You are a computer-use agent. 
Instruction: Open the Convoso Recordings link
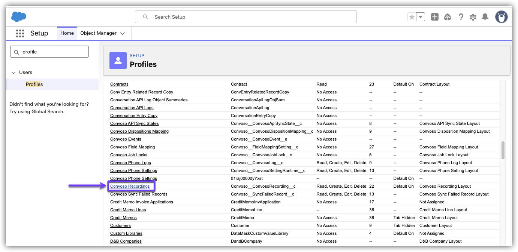click(130, 186)
